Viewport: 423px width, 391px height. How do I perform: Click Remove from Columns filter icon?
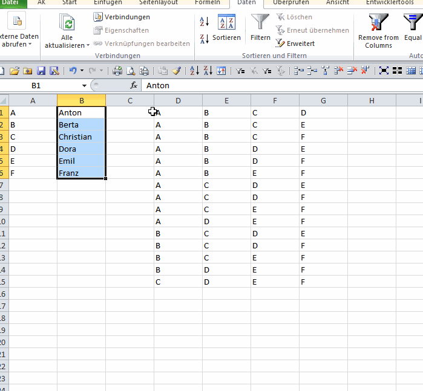(378, 31)
